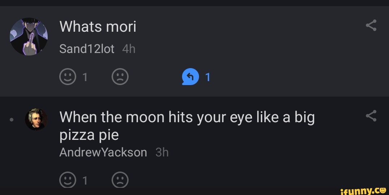
Task: Select the "When the moon hits your eye" reply
Action: click(187, 126)
